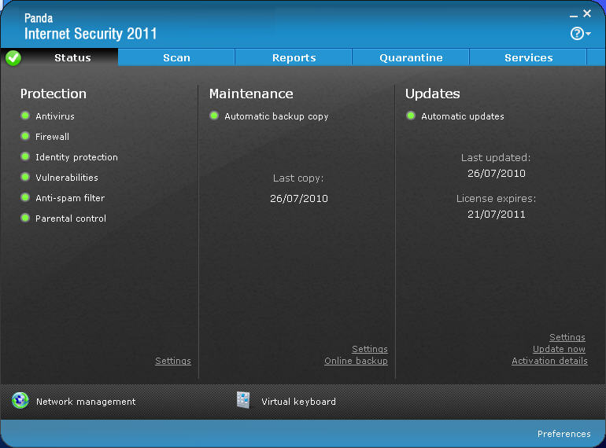Click the Automatic backup copy status dot
606x448 pixels.
(214, 116)
